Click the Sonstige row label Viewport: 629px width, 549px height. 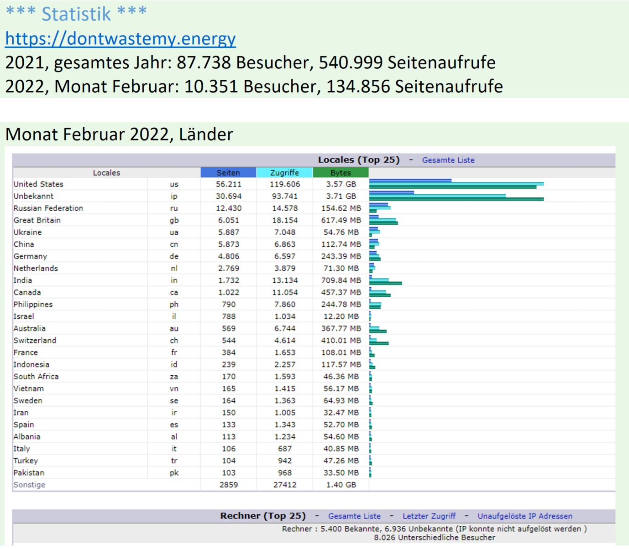click(x=29, y=485)
